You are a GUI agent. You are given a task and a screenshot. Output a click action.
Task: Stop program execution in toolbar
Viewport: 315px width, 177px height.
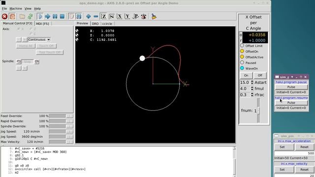[x=62, y=16]
